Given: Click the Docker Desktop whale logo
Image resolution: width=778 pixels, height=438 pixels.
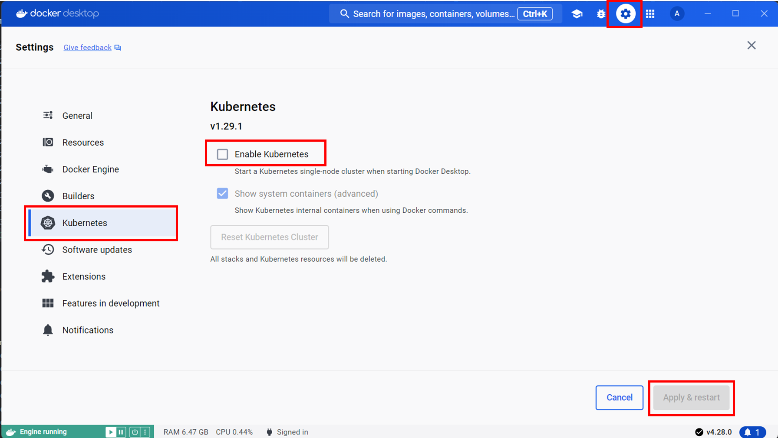Looking at the screenshot, I should [22, 13].
